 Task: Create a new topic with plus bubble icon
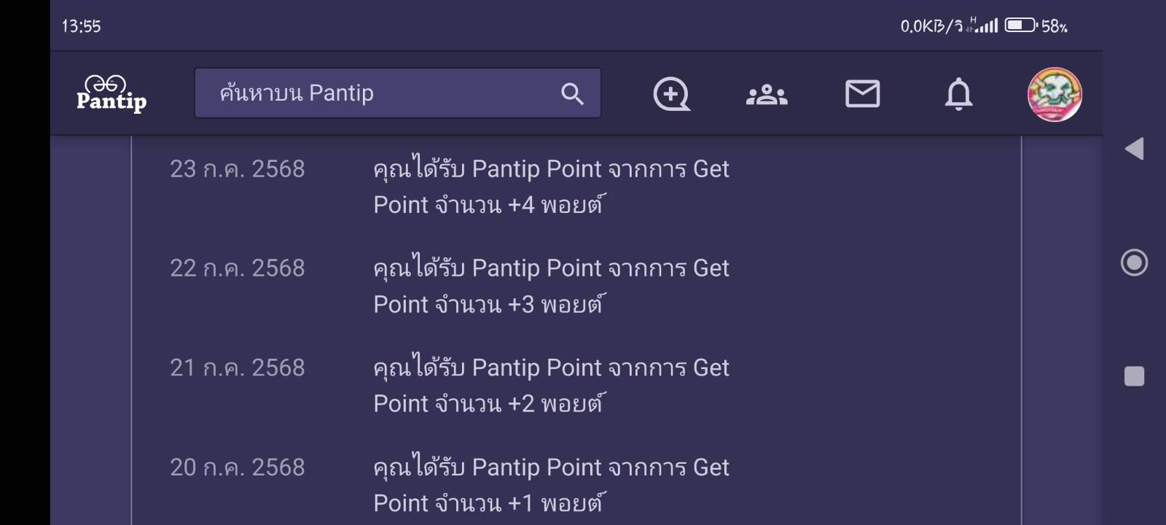[x=671, y=93]
